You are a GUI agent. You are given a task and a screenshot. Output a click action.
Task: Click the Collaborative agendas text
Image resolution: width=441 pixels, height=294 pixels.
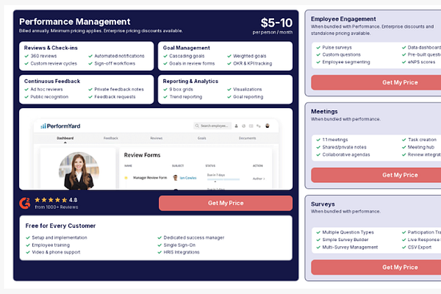[x=346, y=155]
